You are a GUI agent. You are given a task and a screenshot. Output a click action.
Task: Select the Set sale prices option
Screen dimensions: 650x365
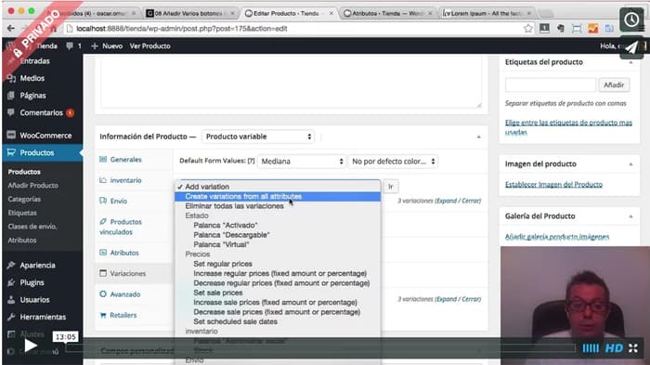[x=278, y=293]
